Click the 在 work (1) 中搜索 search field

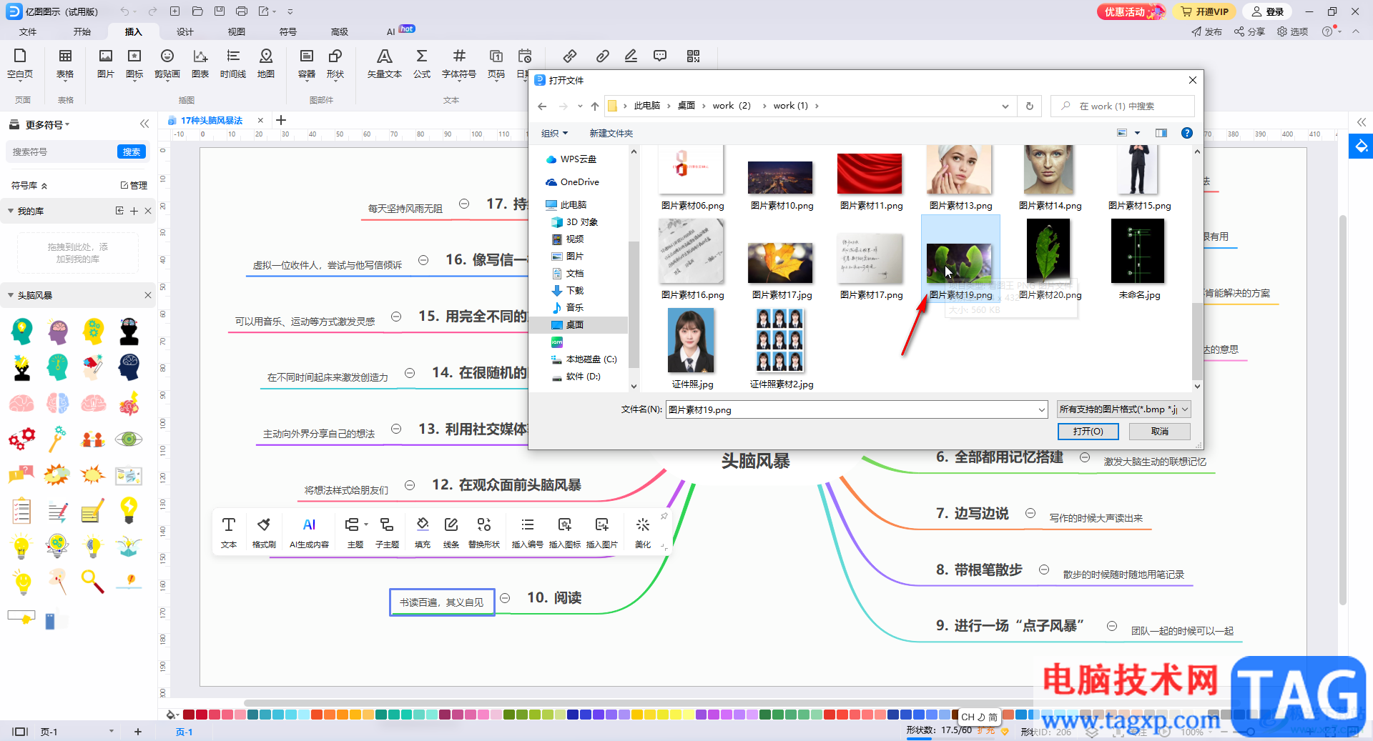tap(1123, 106)
